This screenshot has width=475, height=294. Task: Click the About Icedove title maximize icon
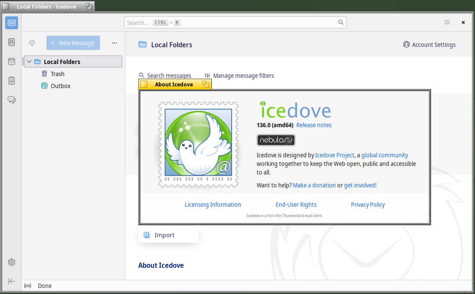tap(206, 84)
